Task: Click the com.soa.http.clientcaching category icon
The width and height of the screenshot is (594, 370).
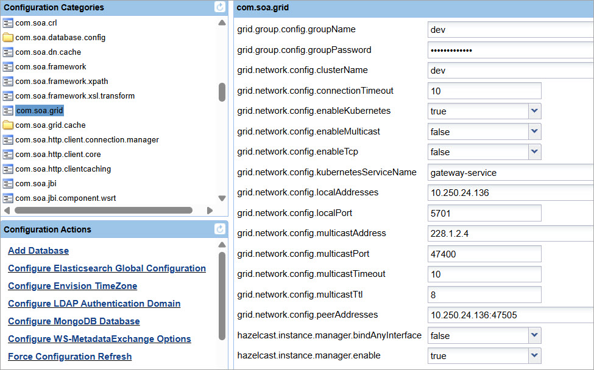Action: pos(8,169)
